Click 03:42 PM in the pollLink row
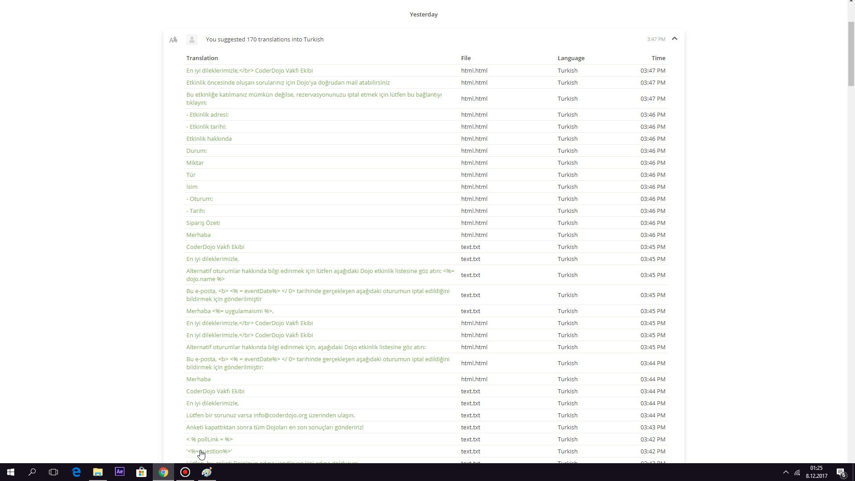This screenshot has height=481, width=855. [653, 440]
